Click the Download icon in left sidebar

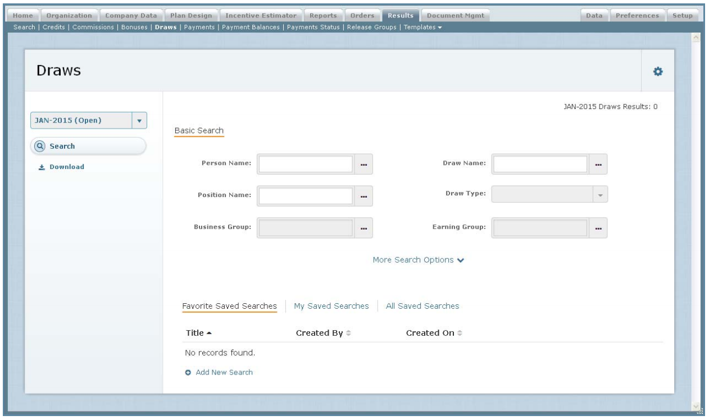point(42,167)
